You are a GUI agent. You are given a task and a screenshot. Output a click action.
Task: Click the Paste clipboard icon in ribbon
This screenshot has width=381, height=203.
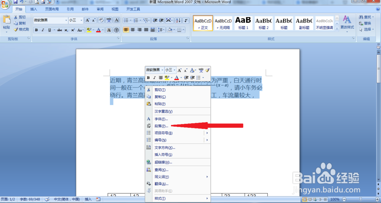(x=6, y=20)
